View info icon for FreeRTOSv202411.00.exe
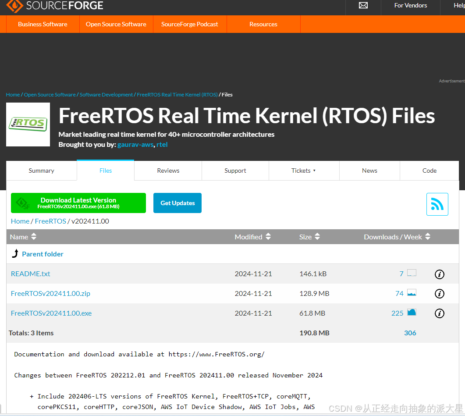 (x=440, y=313)
